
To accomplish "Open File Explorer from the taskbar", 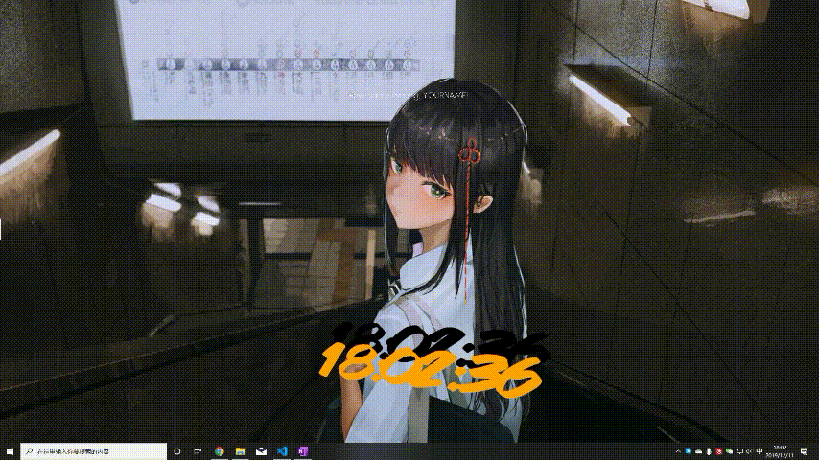I will tap(240, 450).
